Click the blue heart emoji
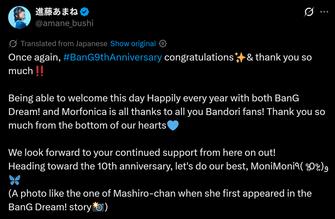This screenshot has height=219, width=335. tap(173, 126)
